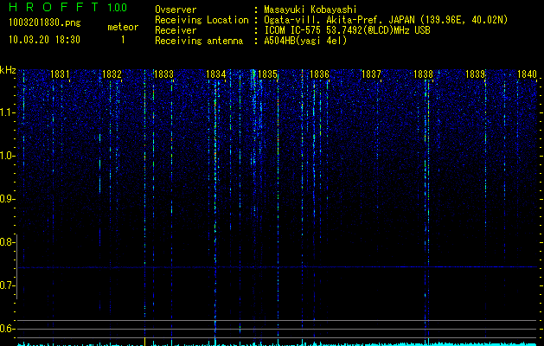Click the 1837 time marker
The height and width of the screenshot is (346, 544).
[x=371, y=74]
